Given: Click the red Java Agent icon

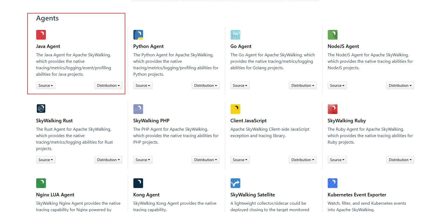Looking at the screenshot, I should (x=41, y=35).
